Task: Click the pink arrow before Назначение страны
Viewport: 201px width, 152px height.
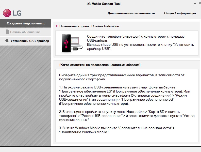Action: 57,26
